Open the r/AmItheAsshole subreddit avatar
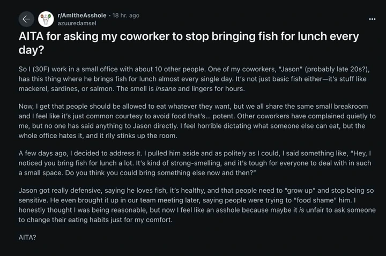The width and height of the screenshot is (386, 256). [x=46, y=19]
